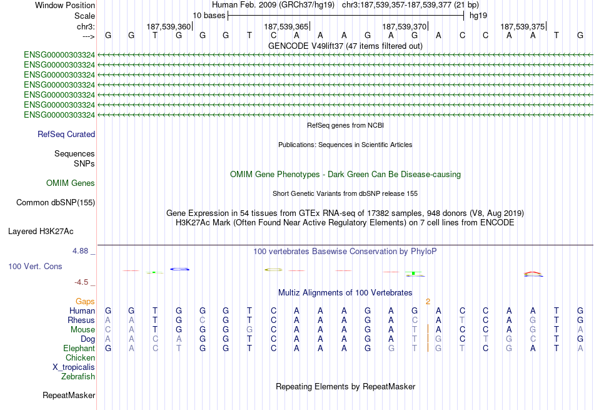
Task: Open the 'RefSeq genes from NCBI' track title
Action: coord(345,125)
